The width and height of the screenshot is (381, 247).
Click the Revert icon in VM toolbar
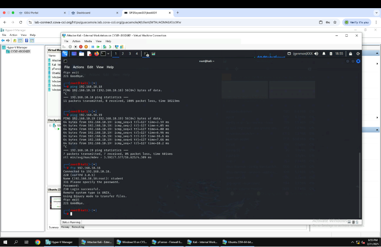(x=110, y=47)
